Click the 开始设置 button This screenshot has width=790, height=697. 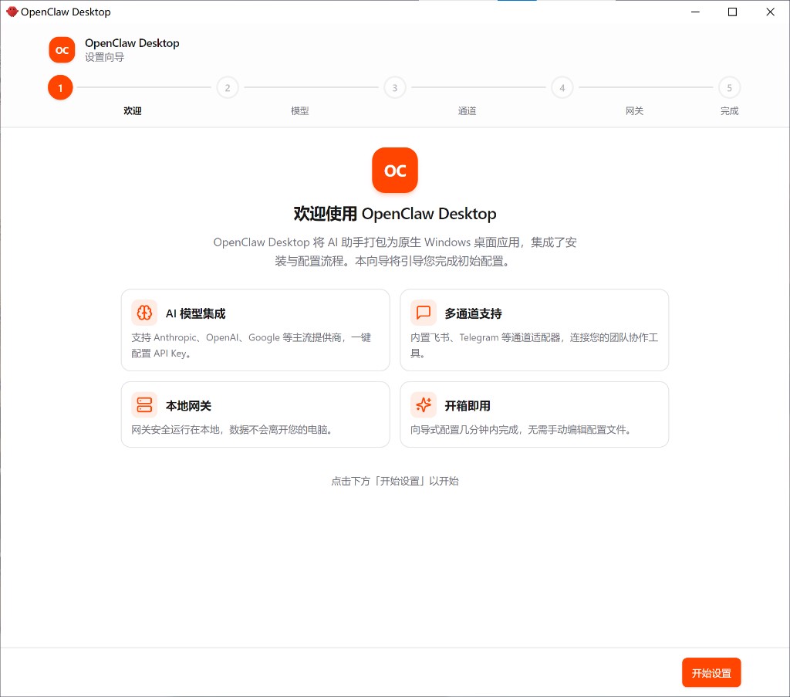[x=711, y=672]
